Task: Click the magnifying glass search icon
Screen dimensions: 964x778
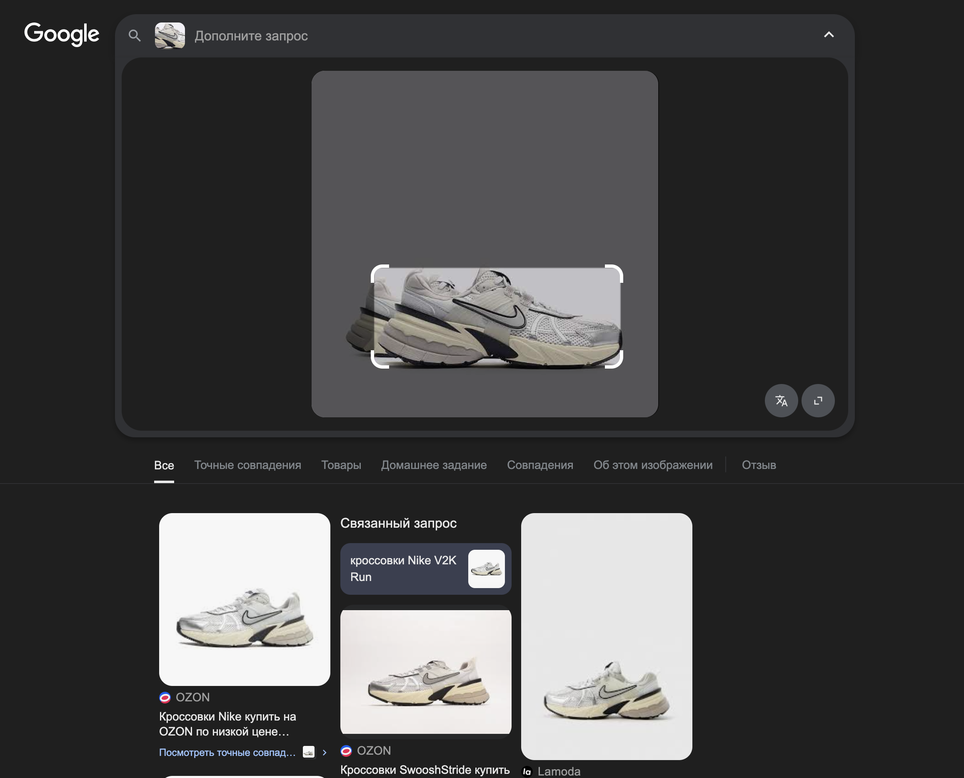Action: (135, 35)
